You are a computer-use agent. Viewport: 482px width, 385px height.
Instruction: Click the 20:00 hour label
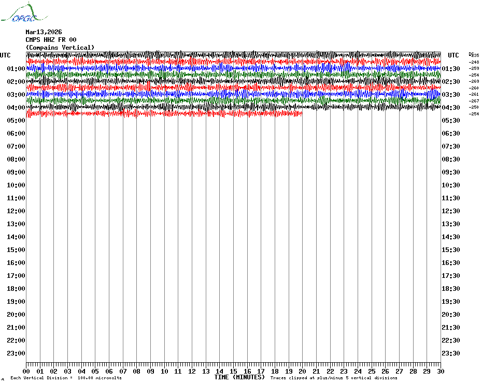(16, 315)
